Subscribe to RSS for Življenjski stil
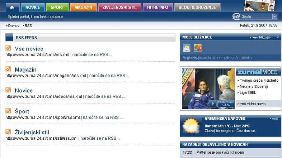282x158 pixels. (x=100, y=138)
